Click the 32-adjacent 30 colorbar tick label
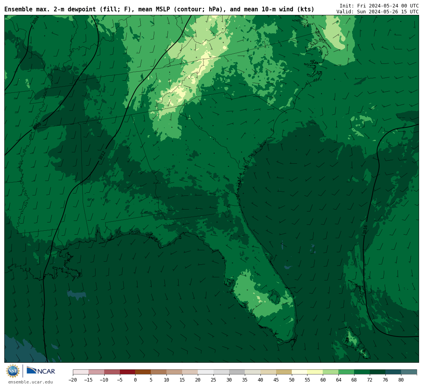The width and height of the screenshot is (423, 387). point(229,380)
